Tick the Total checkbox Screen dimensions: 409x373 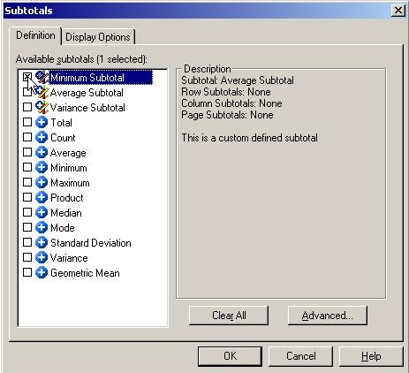[x=27, y=122]
